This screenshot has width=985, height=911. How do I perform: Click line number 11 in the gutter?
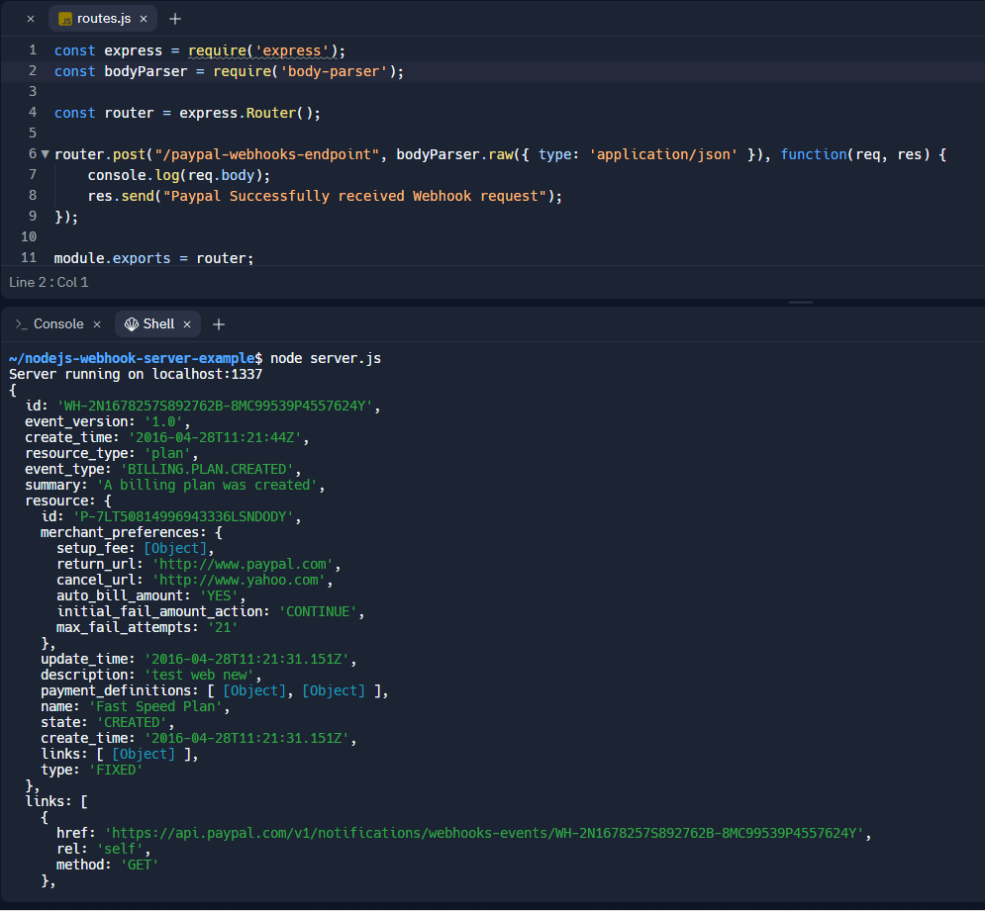[29, 257]
